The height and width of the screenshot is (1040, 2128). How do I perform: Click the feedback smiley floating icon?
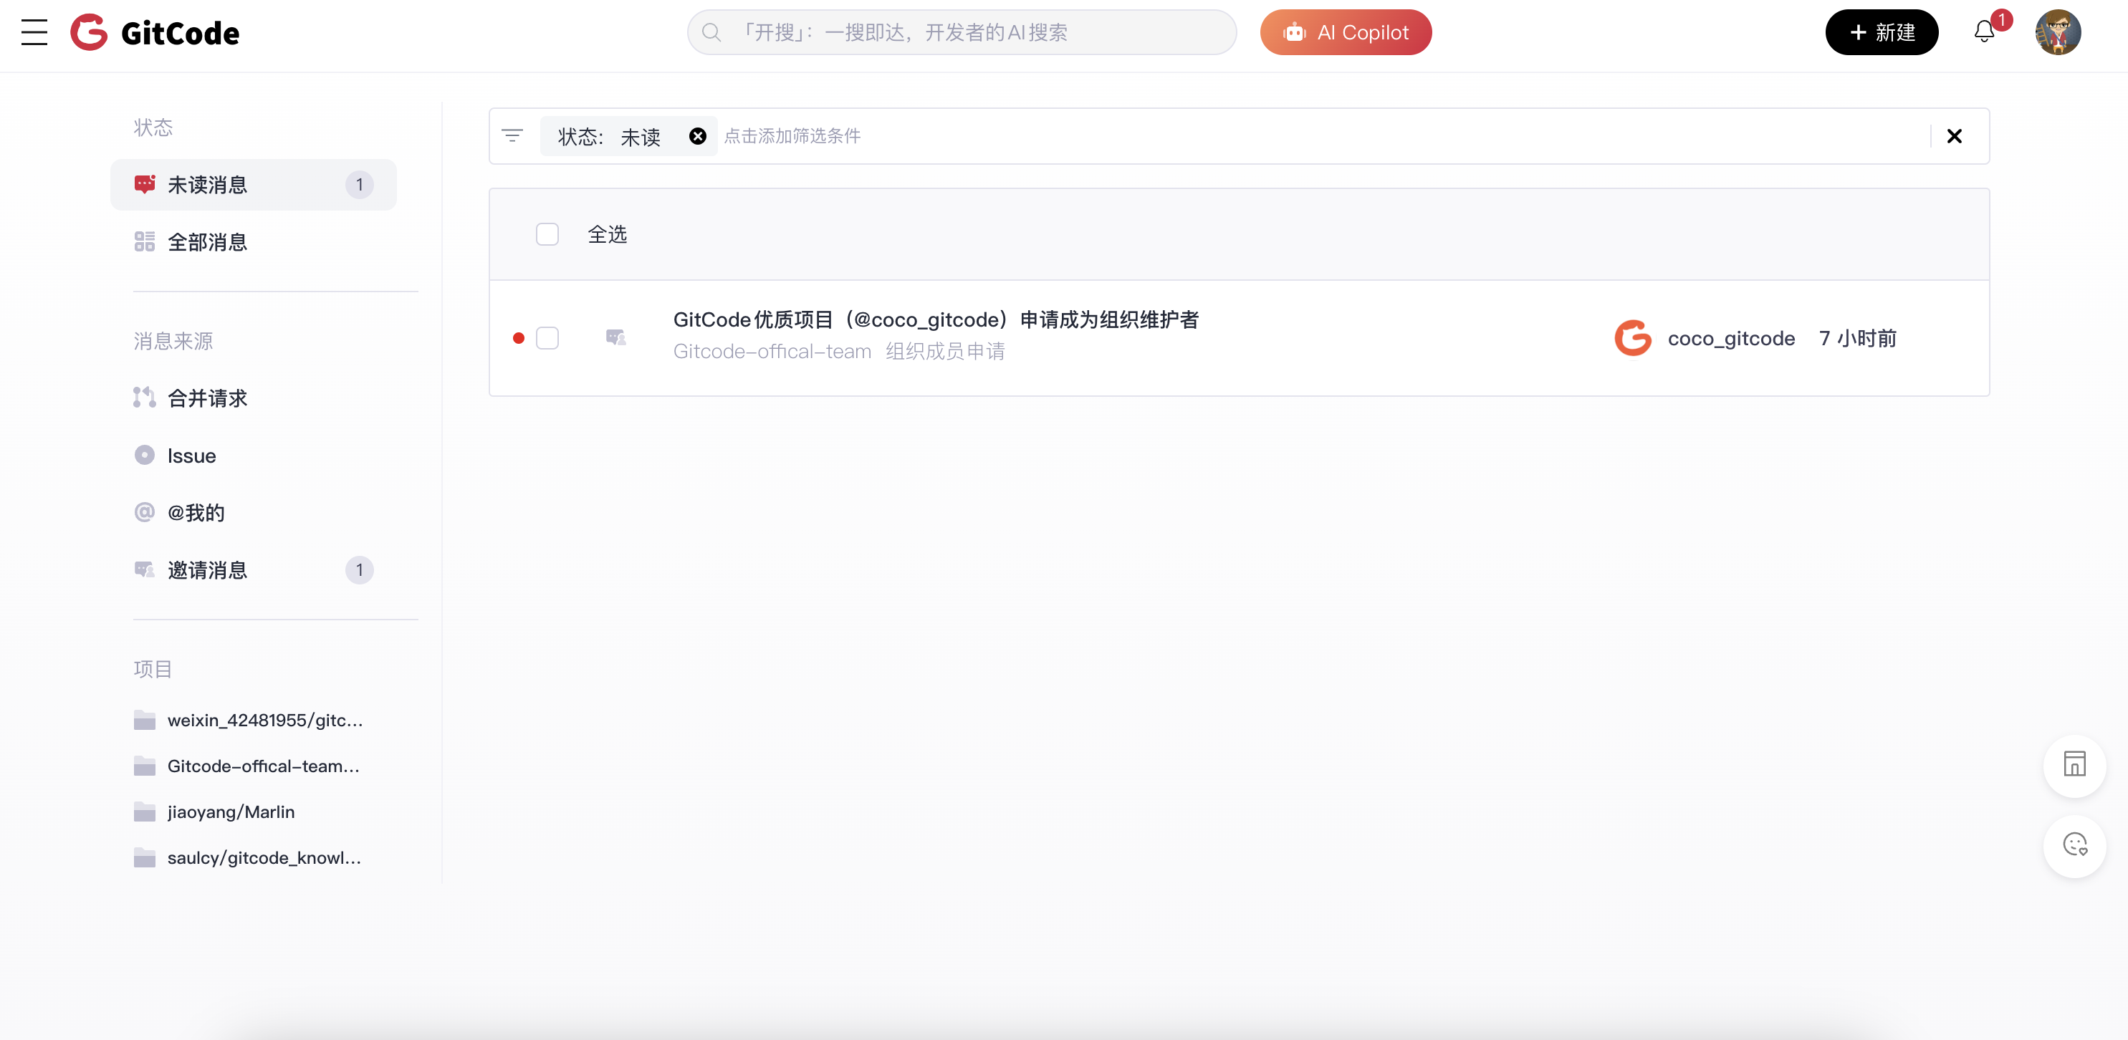2074,845
